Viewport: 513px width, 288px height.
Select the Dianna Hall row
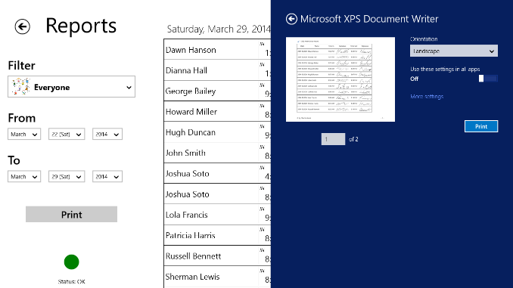(217, 70)
